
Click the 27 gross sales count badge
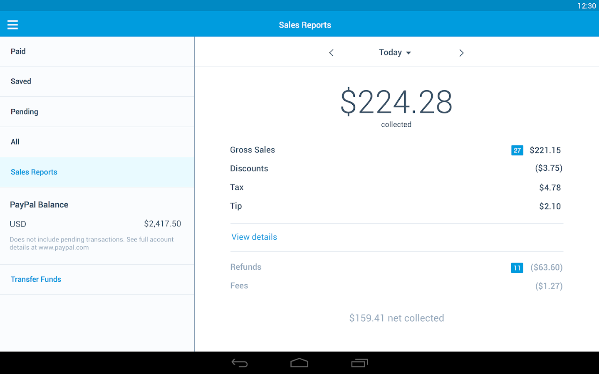[517, 150]
